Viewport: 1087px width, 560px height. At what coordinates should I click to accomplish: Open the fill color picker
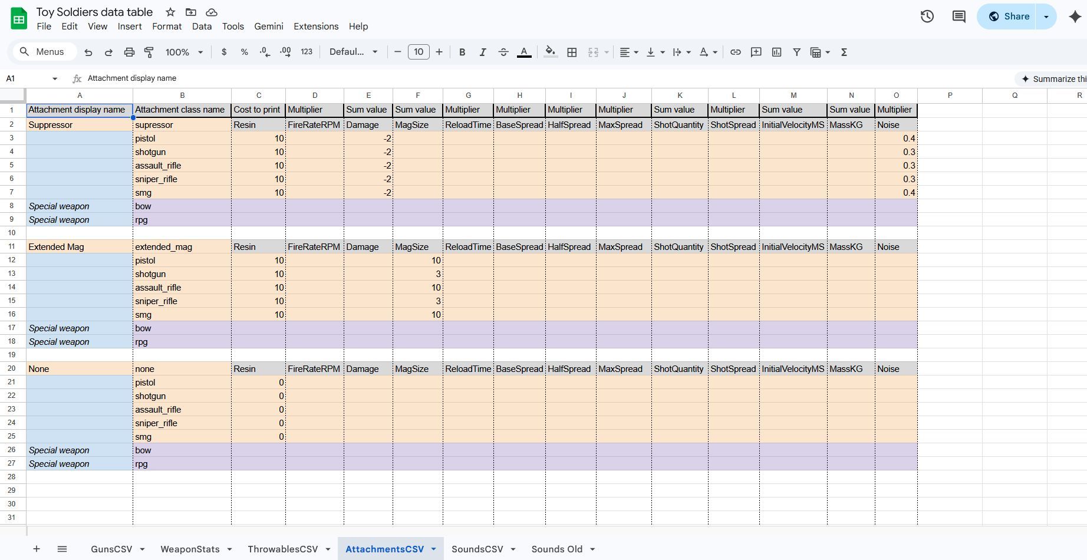(549, 52)
